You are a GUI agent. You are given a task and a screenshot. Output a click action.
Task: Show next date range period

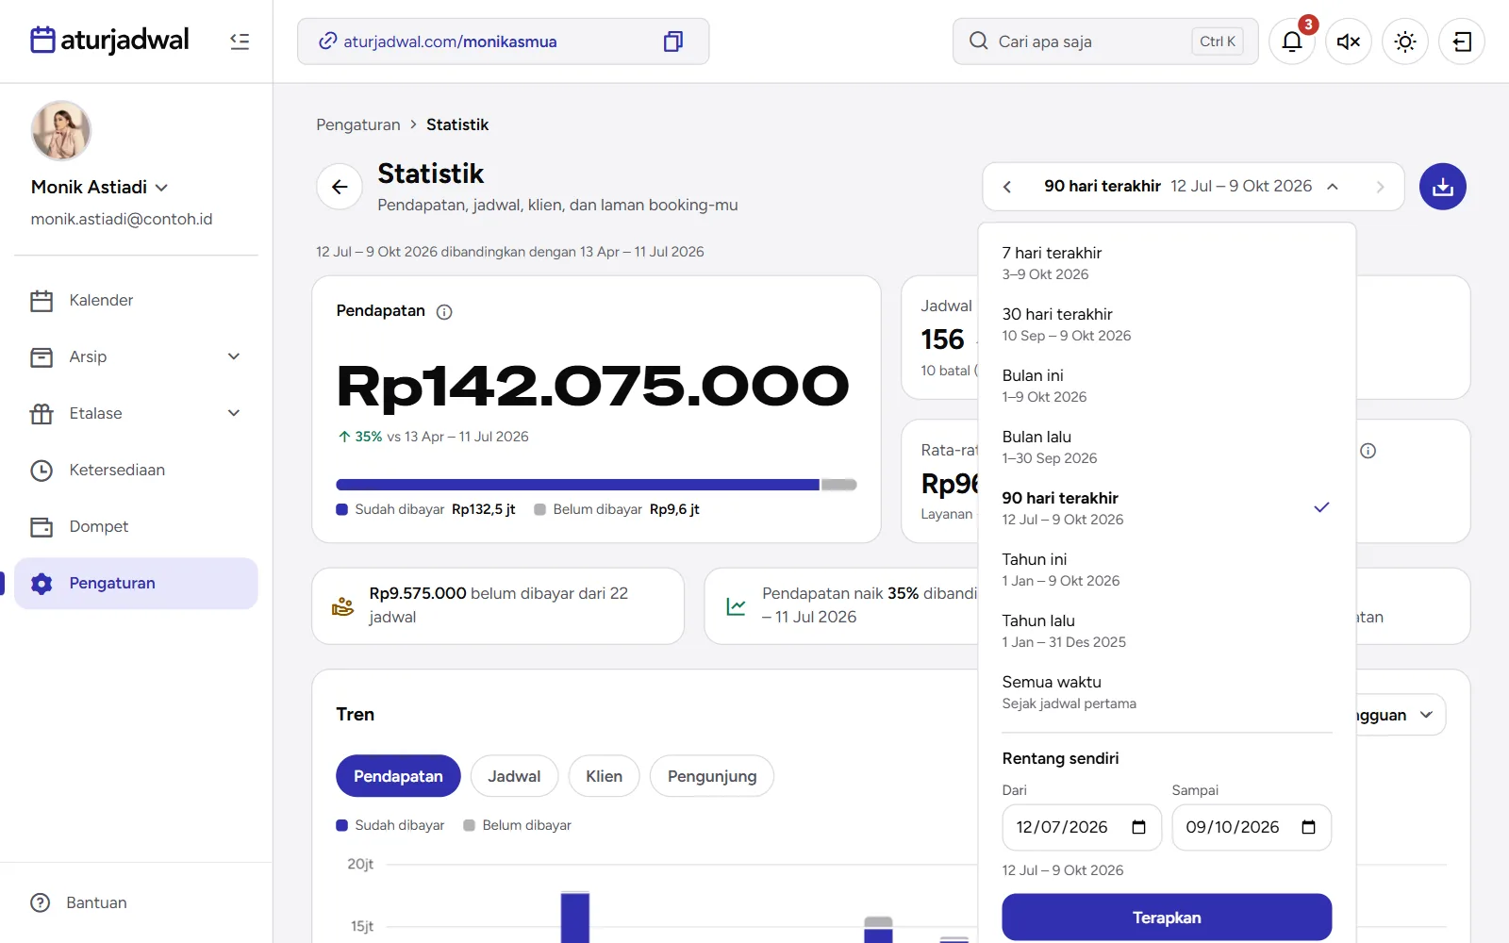point(1381,187)
